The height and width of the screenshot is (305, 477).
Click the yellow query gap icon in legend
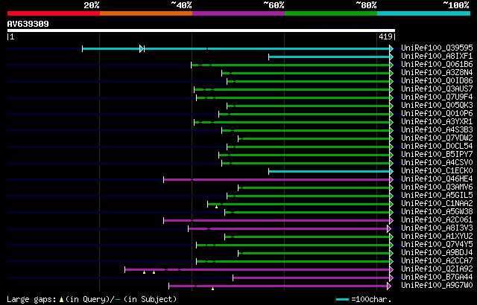click(x=61, y=300)
